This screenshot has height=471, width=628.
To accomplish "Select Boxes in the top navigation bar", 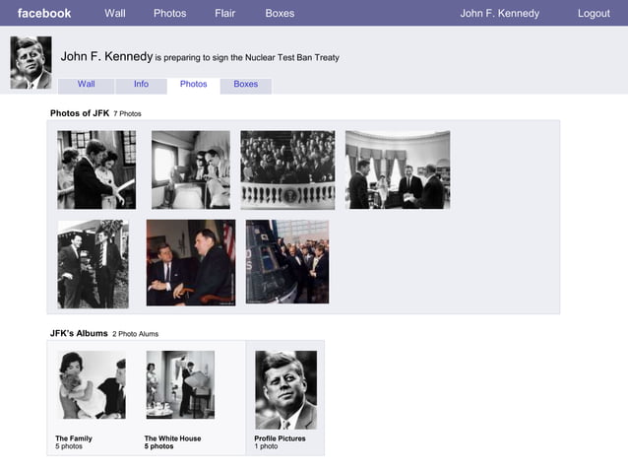I will click(280, 14).
